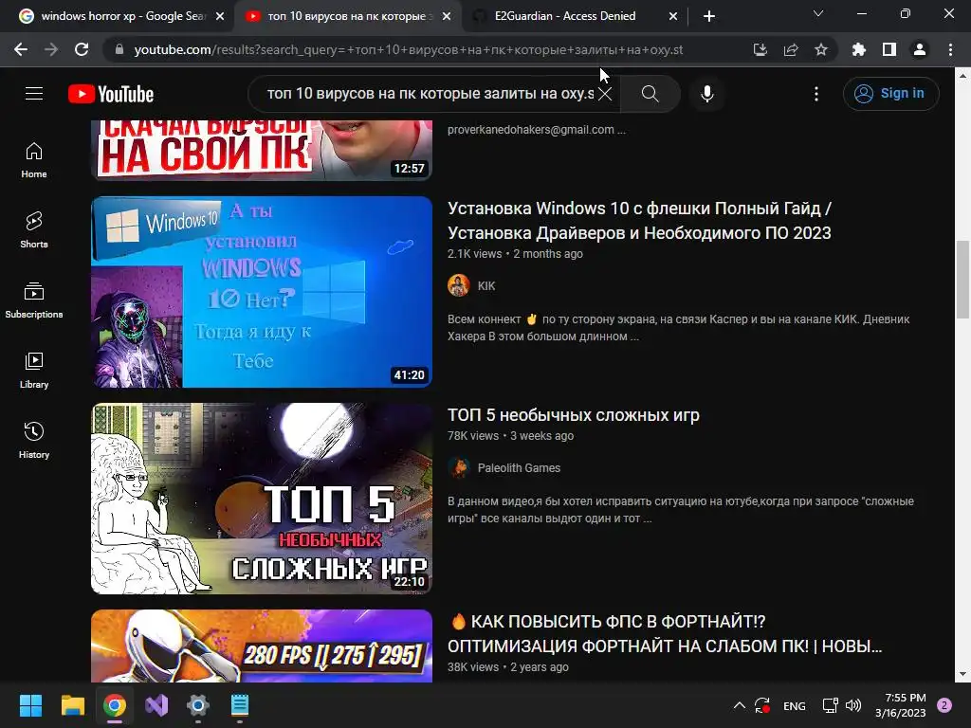Click the KIK channel avatar
Screen dimensions: 971x728
click(459, 285)
